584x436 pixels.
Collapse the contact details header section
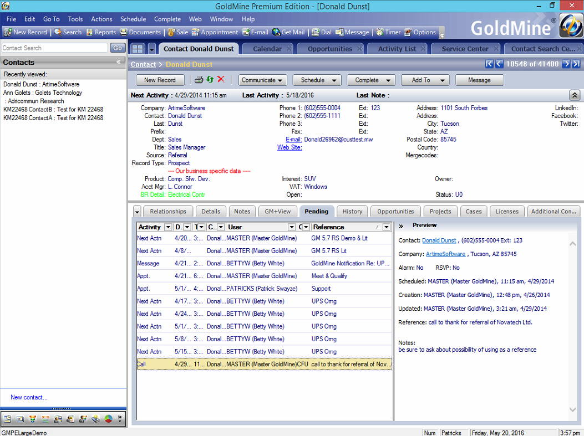pyautogui.click(x=575, y=95)
